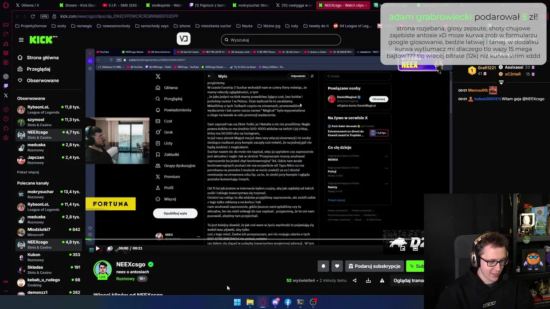The height and width of the screenshot is (309, 550).
Task: Open nowesamochody bookmarks folder
Action: click(x=113, y=26)
